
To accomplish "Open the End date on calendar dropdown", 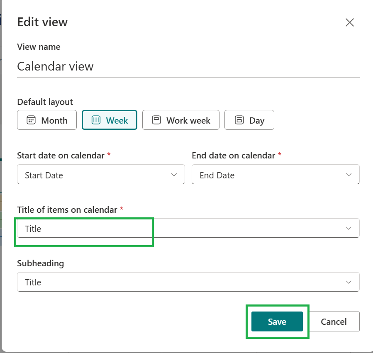I will pos(275,174).
